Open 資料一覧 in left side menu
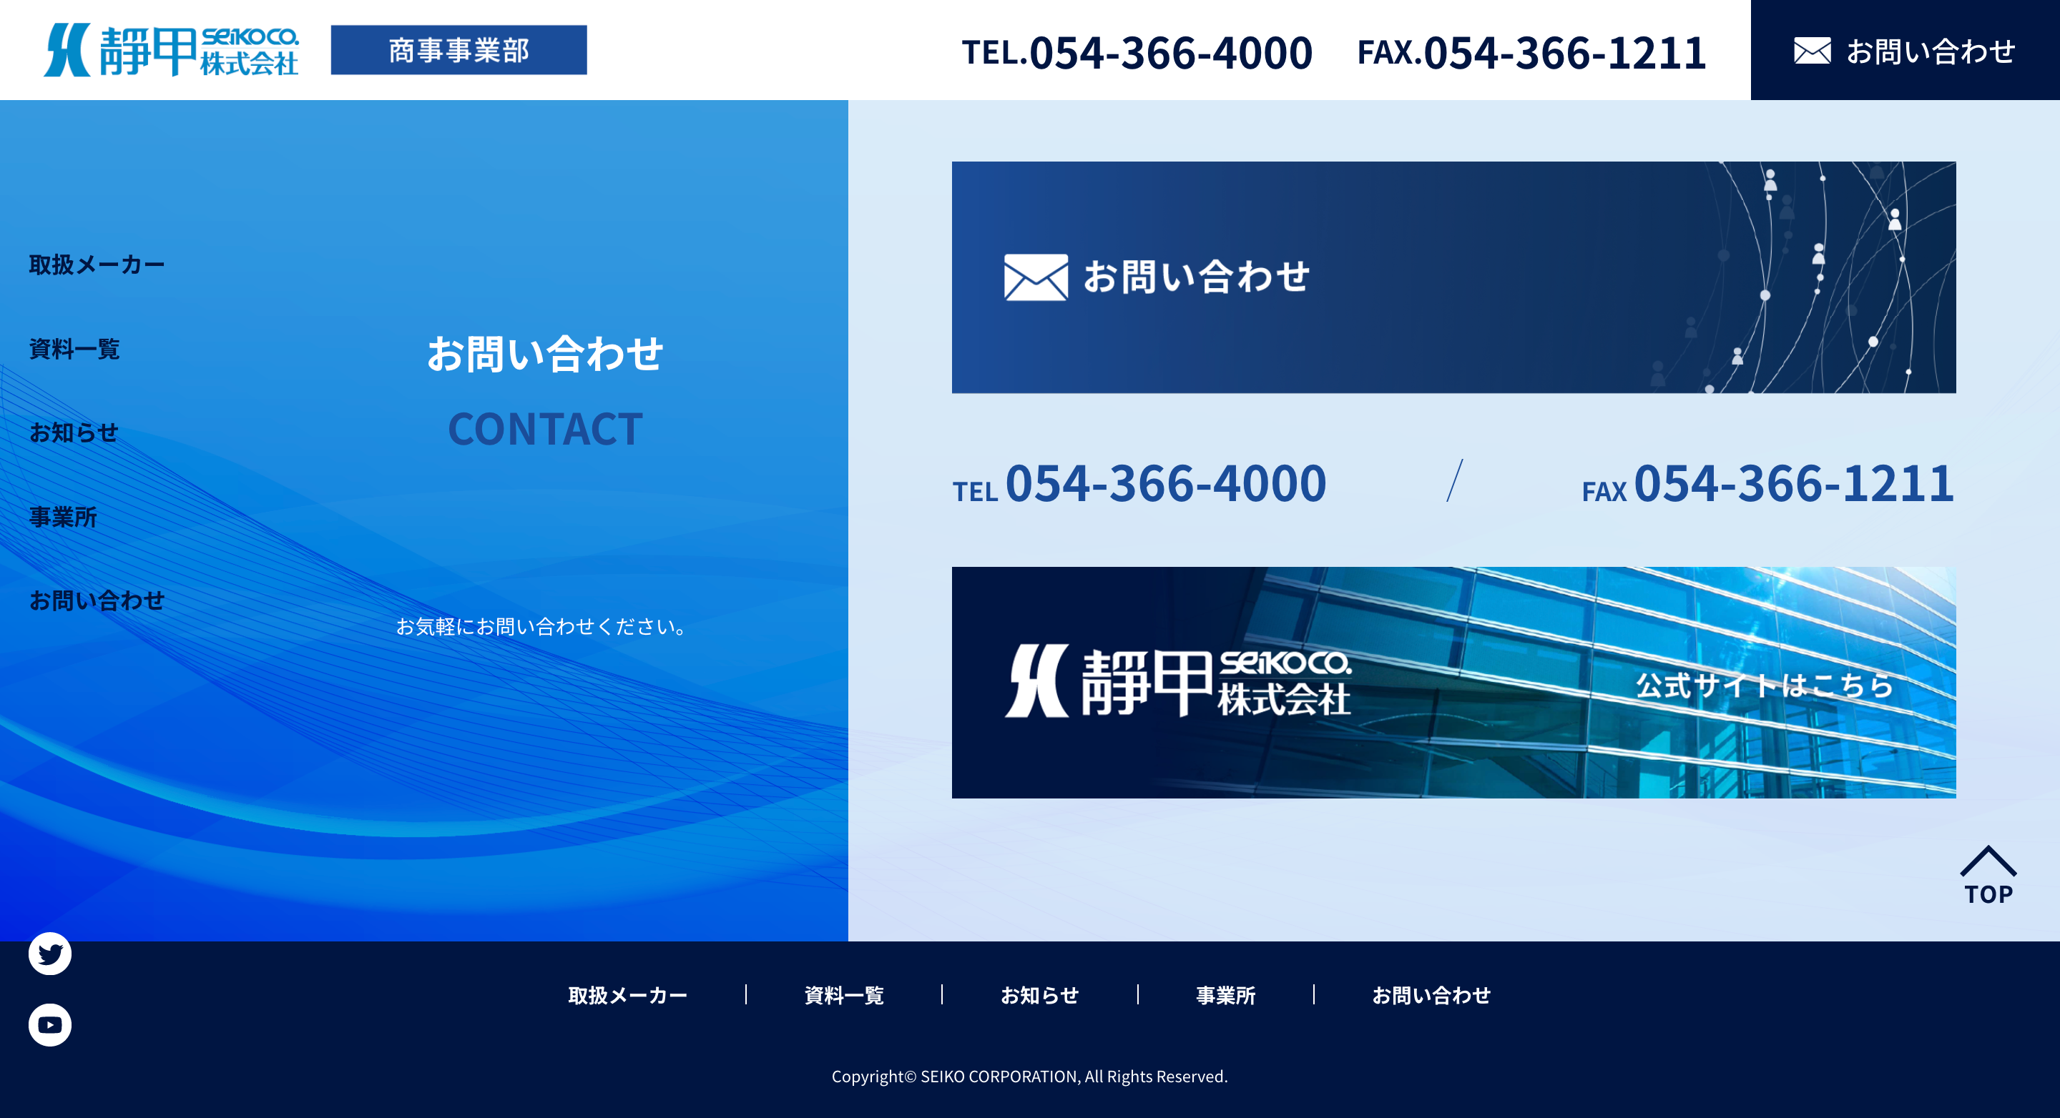The image size is (2060, 1118). click(74, 348)
